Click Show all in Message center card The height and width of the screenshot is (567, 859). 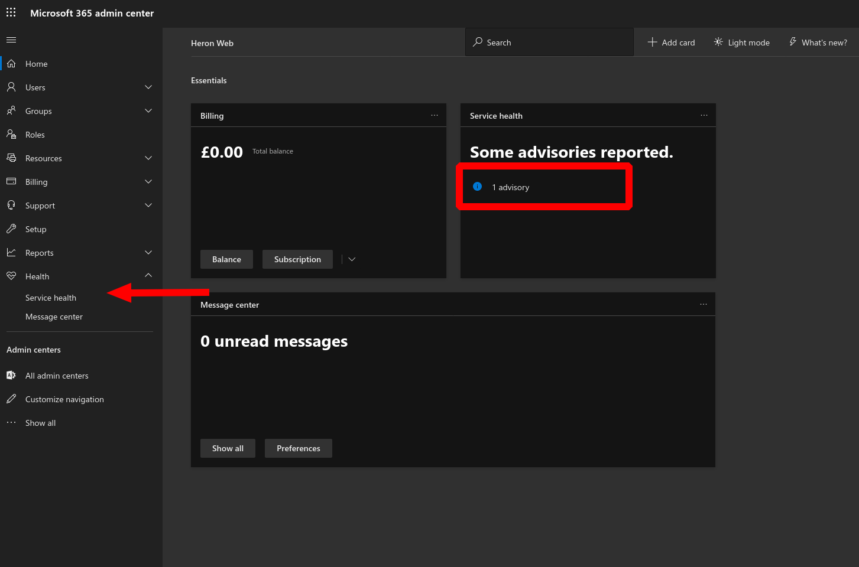pos(228,448)
